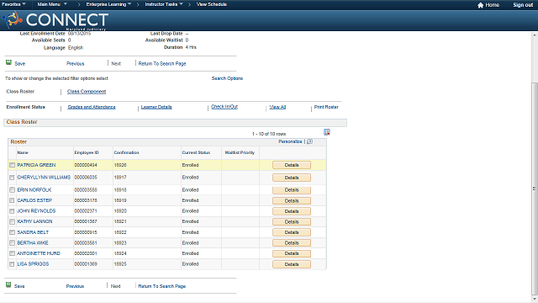Check the box for CHERYLLYNN WILLIAMS
This screenshot has height=303, width=538.
tap(12, 178)
